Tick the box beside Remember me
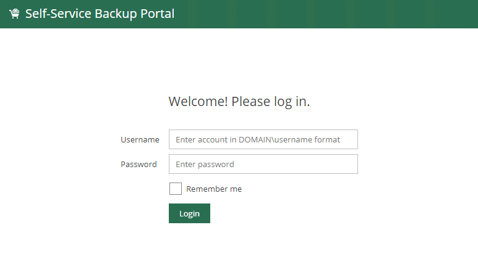The image size is (478, 275). [x=176, y=189]
